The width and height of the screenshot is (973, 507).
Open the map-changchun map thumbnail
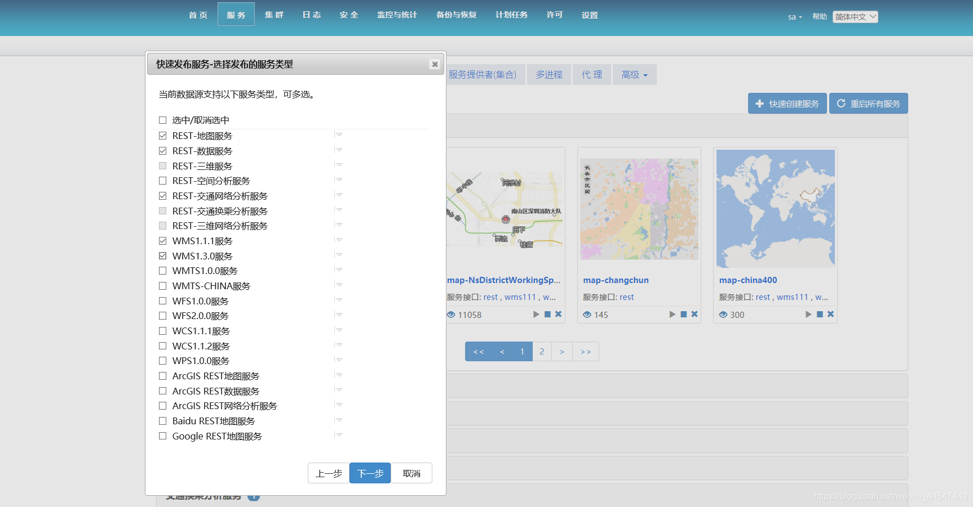639,209
